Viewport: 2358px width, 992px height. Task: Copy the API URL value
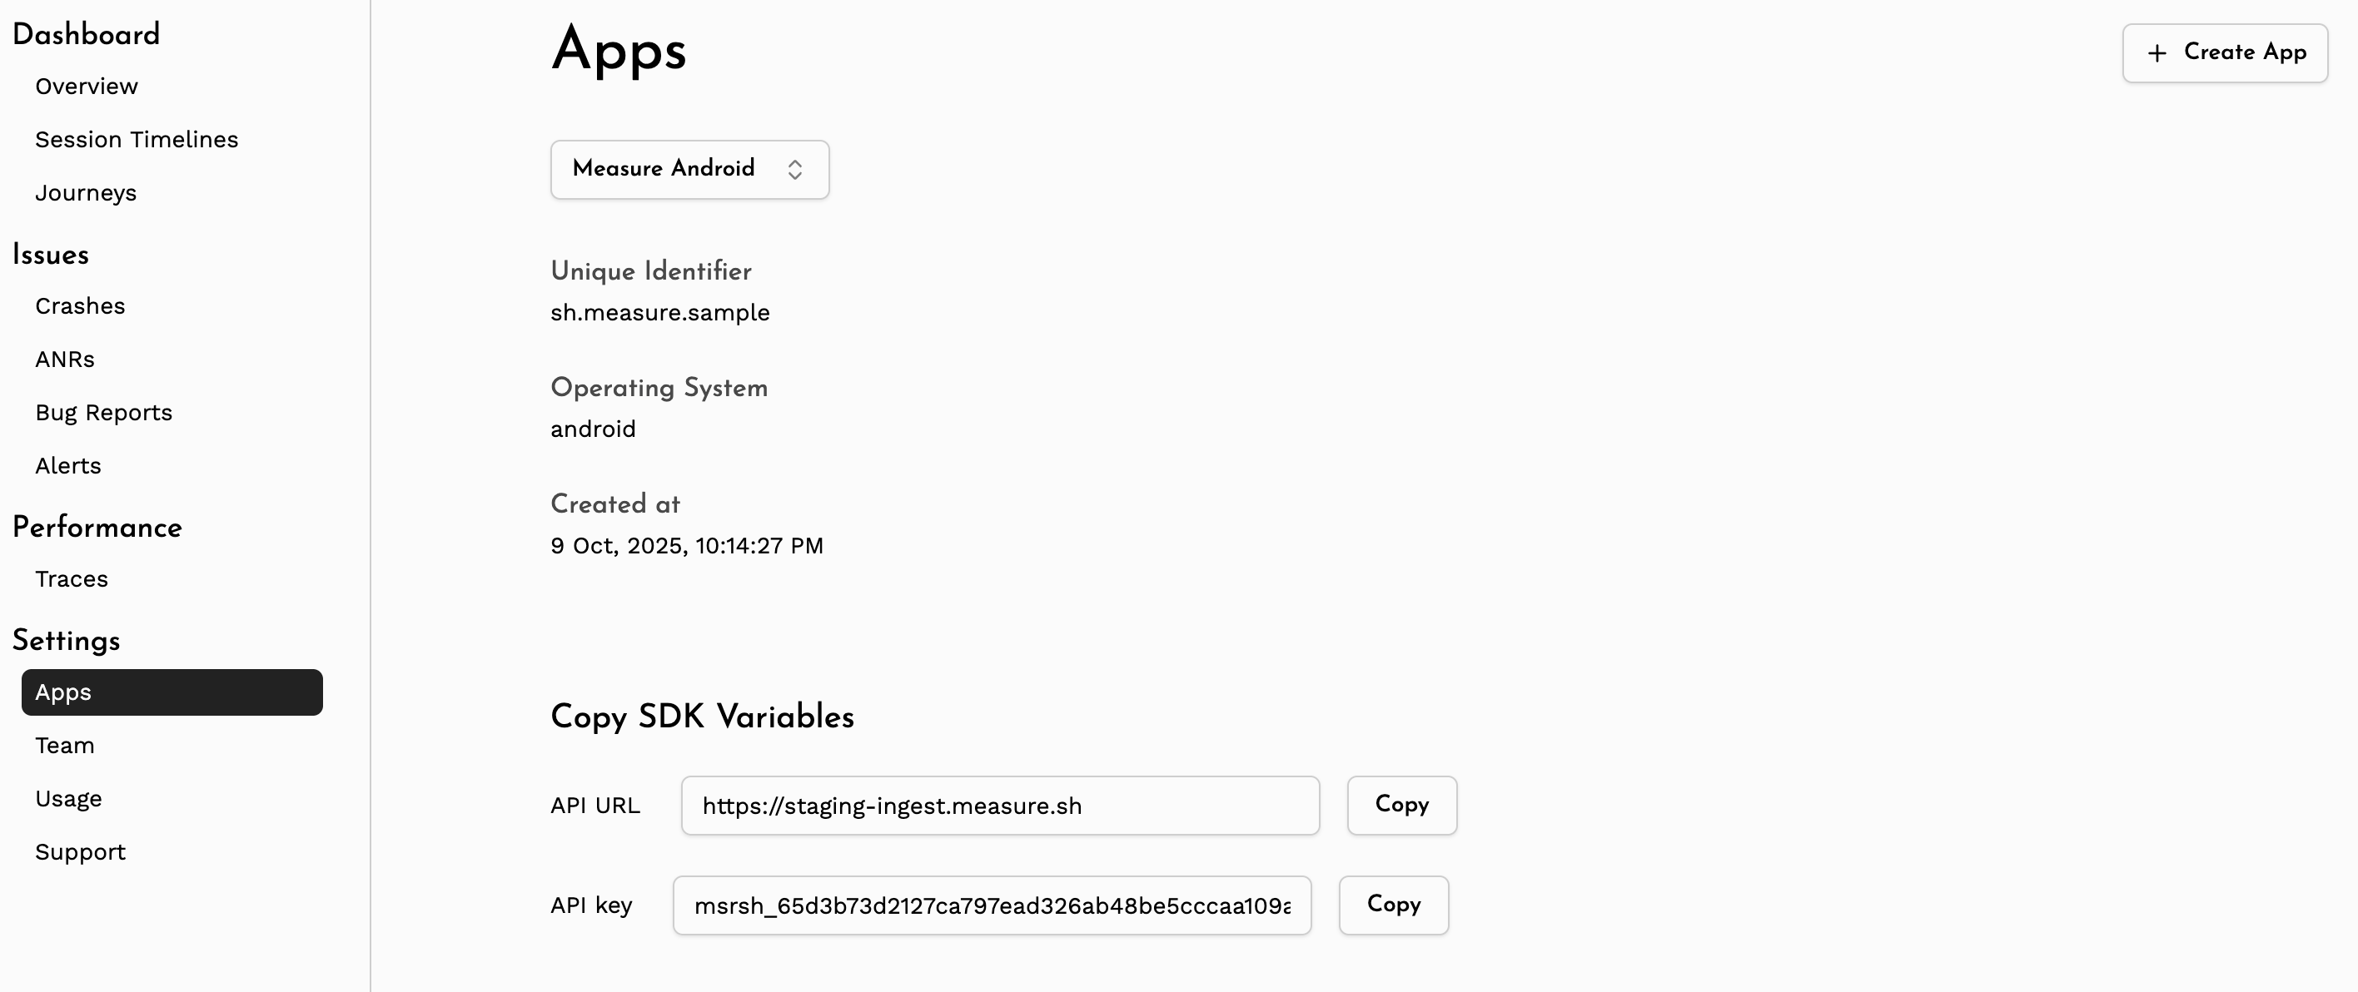coord(1400,806)
